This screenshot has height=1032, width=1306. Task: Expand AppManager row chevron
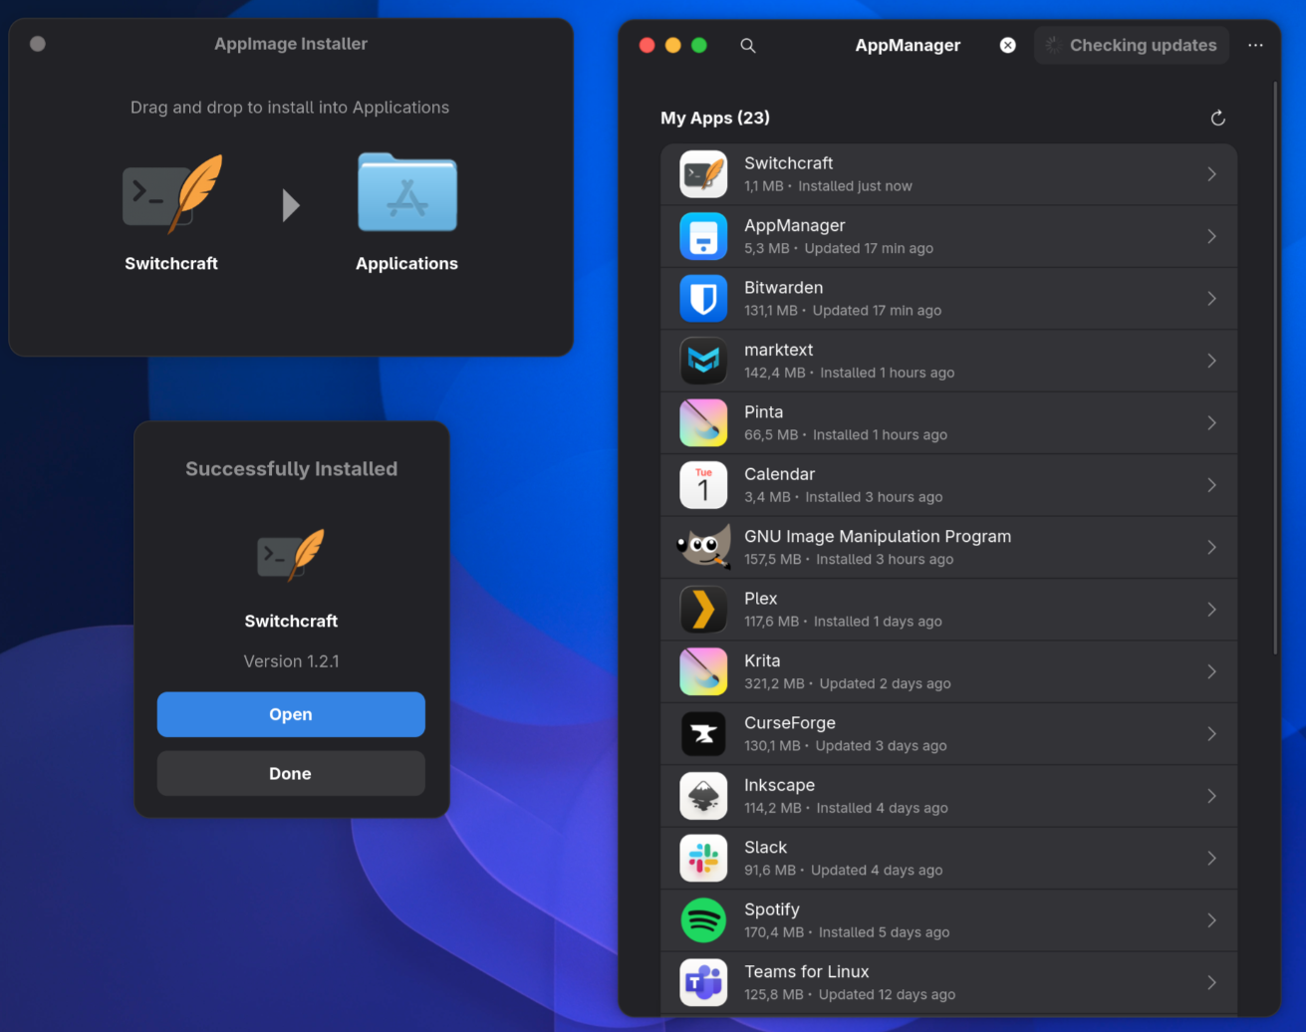pos(1211,236)
